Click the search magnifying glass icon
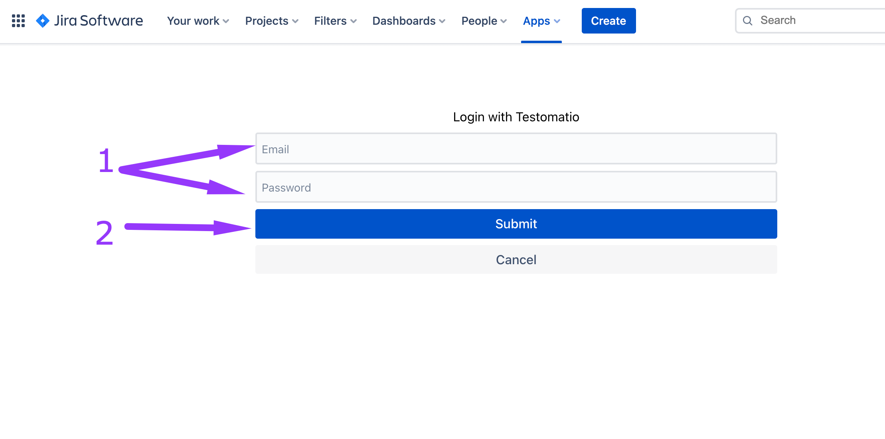This screenshot has width=885, height=439. pos(748,21)
